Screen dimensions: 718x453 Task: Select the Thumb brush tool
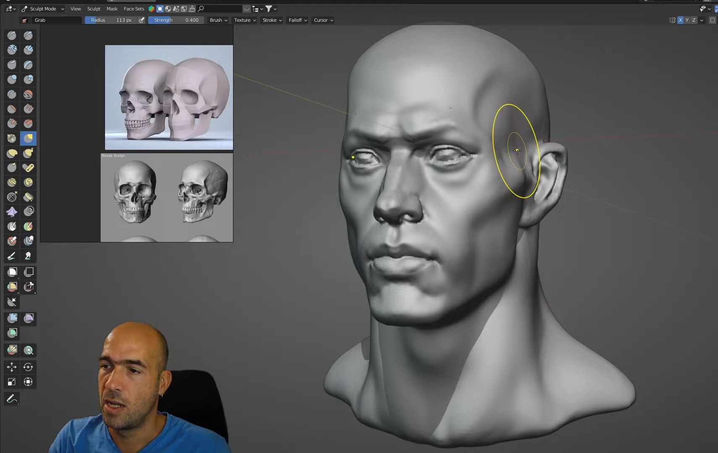pyautogui.click(x=12, y=168)
